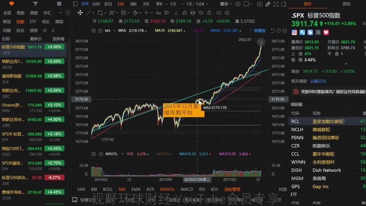The width and height of the screenshot is (366, 206).
Task: Zoom out chart with minus icon
Action: pyautogui.click(x=278, y=31)
